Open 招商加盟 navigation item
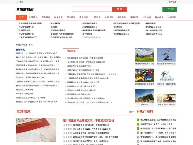 [134, 17]
